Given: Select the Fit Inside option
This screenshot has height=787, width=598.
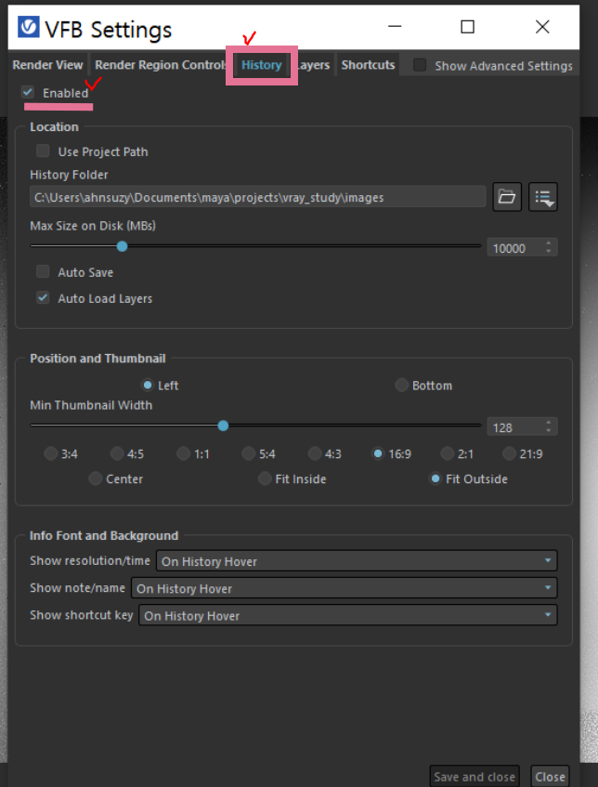Looking at the screenshot, I should (x=265, y=479).
